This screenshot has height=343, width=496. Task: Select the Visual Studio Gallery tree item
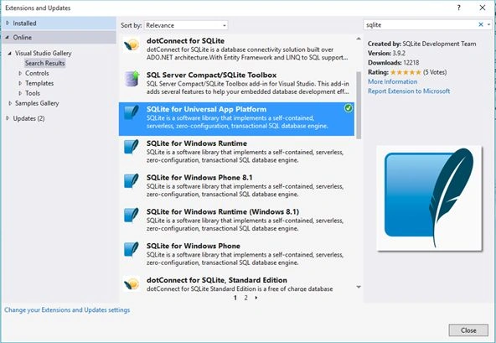point(43,53)
